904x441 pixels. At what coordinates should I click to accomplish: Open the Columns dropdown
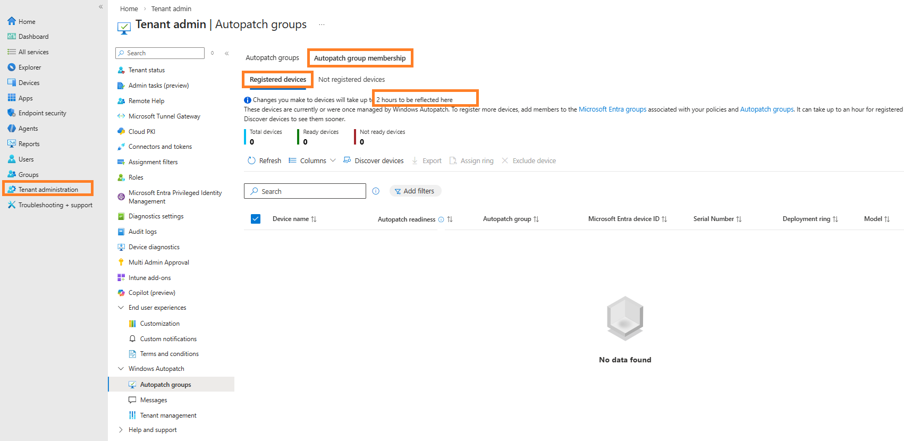312,160
